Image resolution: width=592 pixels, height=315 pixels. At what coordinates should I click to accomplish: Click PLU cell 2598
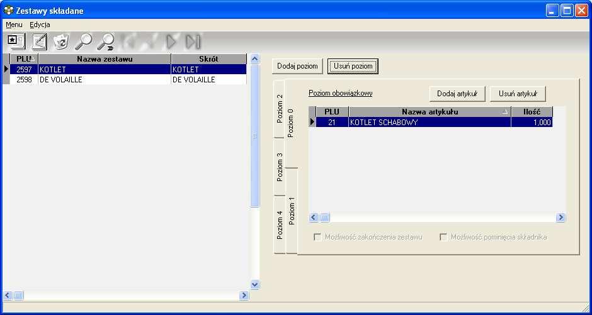coord(24,79)
